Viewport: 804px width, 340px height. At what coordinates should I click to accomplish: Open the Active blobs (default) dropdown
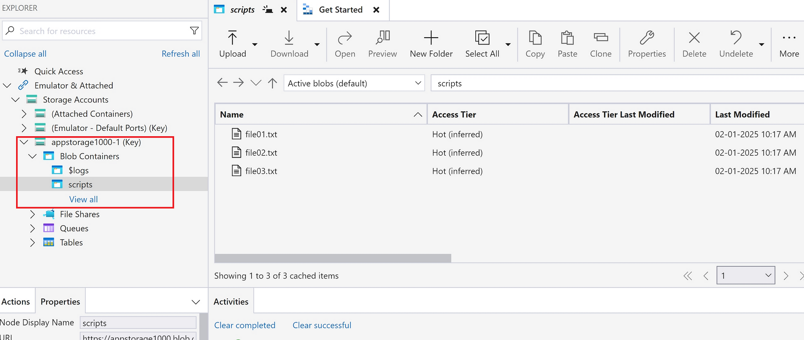click(x=354, y=83)
